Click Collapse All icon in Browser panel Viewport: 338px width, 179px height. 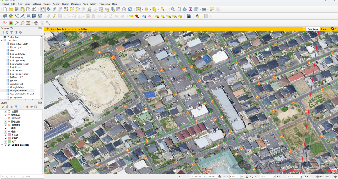[16, 32]
